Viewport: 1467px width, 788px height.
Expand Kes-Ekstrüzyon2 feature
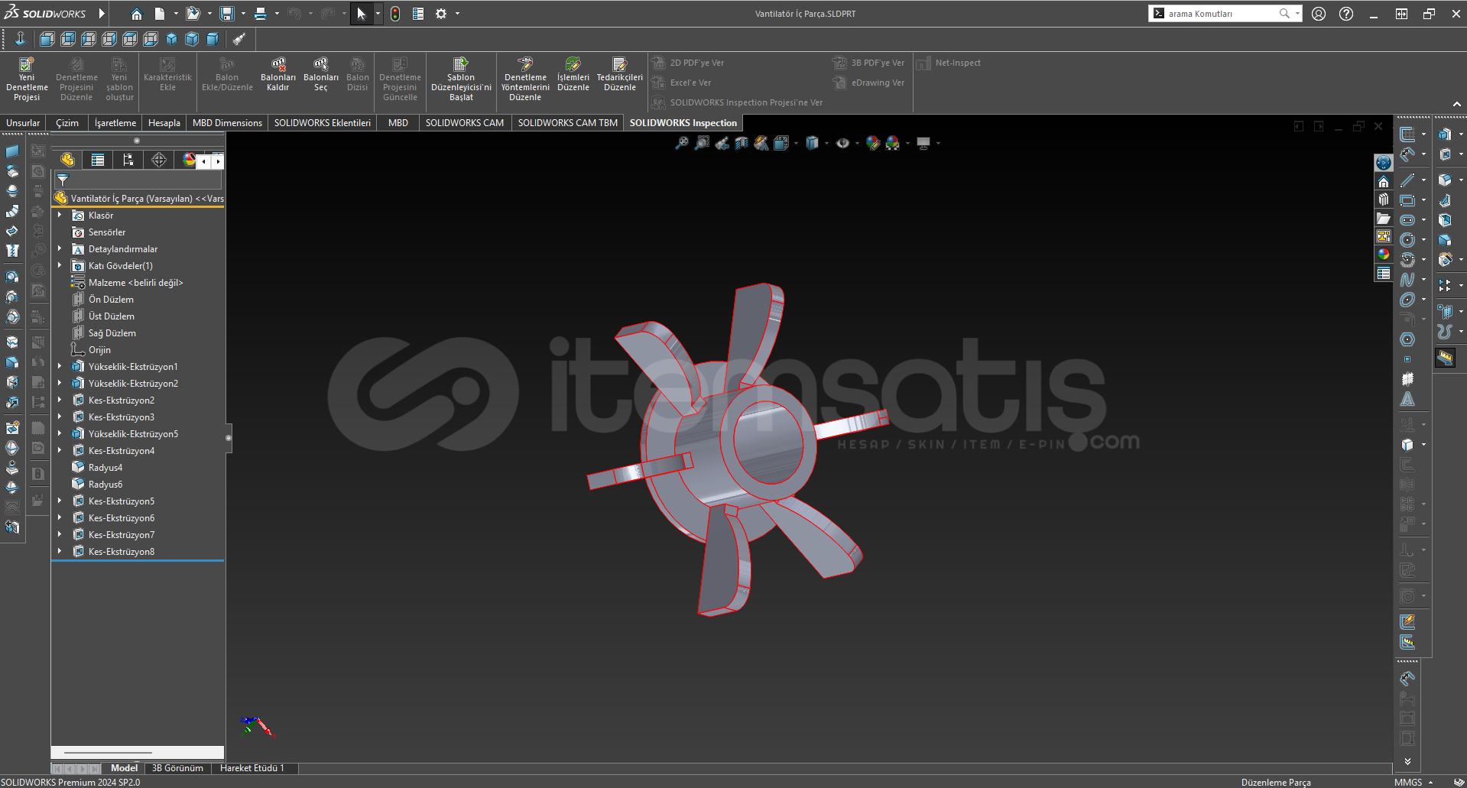pos(60,400)
